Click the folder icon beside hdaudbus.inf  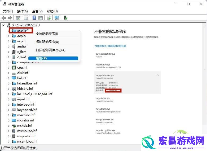(14, 83)
